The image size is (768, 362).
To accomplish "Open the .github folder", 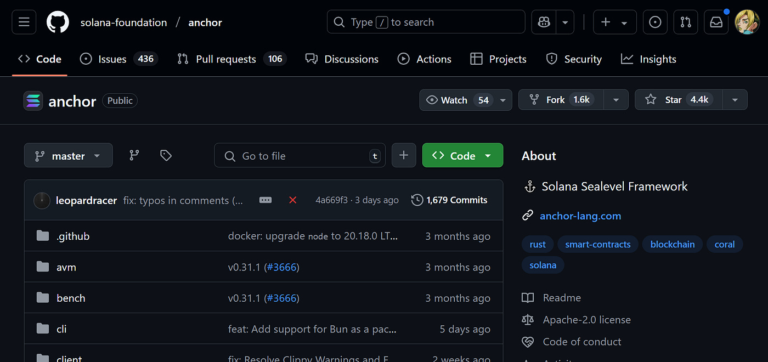I will click(x=73, y=236).
